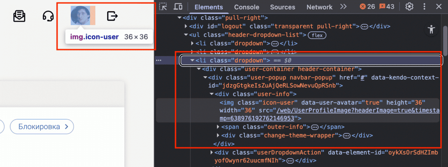Screen dimensions: 448x167
Task: Expand the span outer-info node
Action: pos(219,127)
